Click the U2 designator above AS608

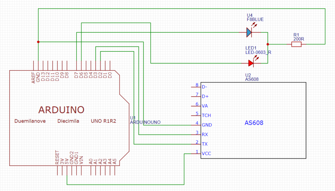pyautogui.click(x=248, y=75)
